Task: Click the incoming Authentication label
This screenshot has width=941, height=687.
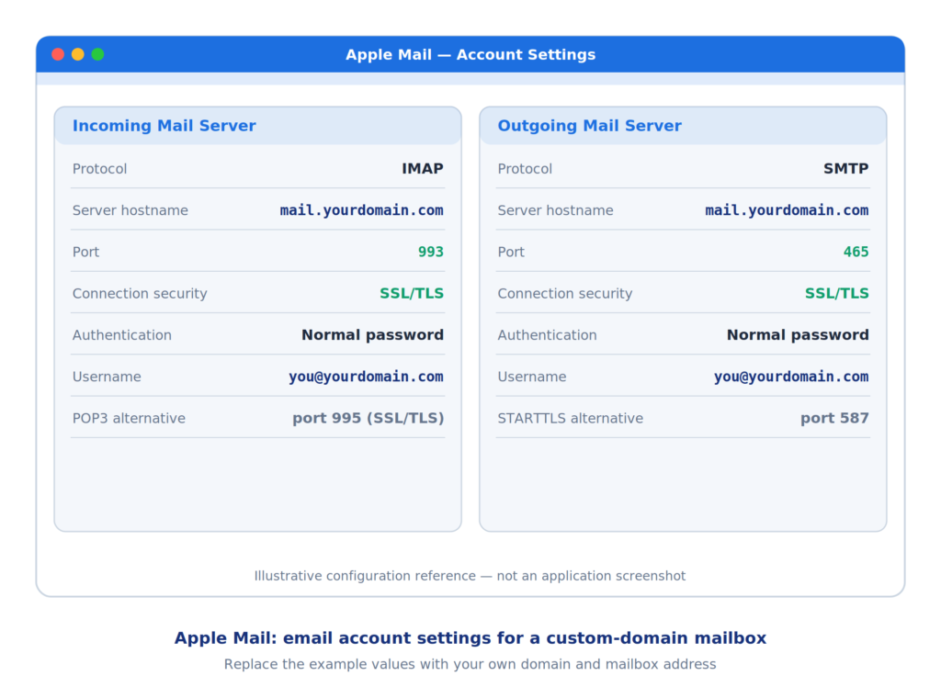Action: 122,335
